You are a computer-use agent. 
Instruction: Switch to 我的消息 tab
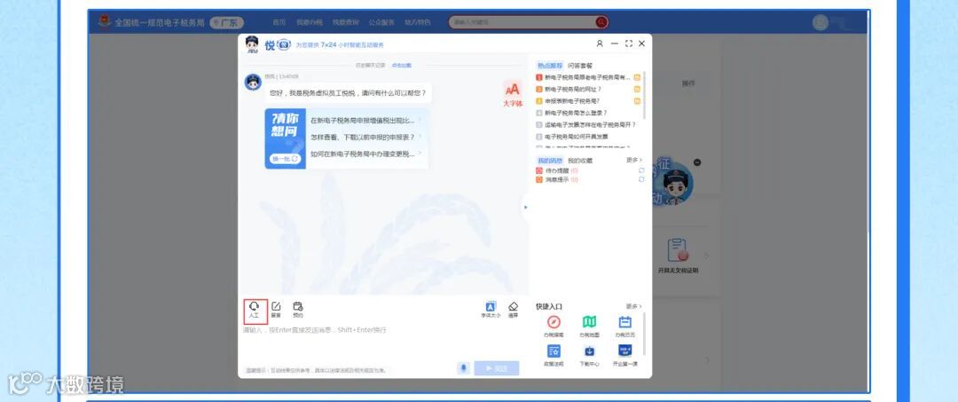tap(550, 161)
